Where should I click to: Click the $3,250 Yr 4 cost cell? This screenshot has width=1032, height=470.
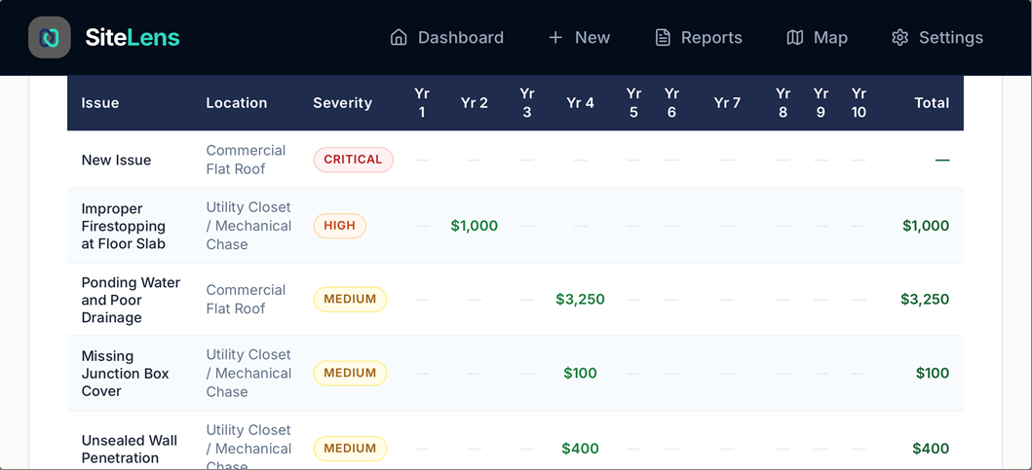[580, 300]
